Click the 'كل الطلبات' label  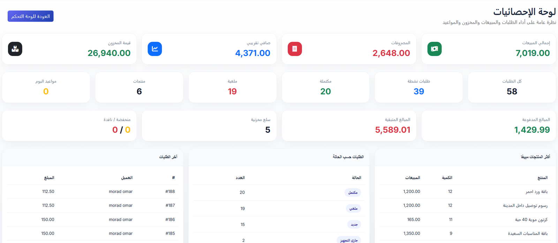pos(512,81)
